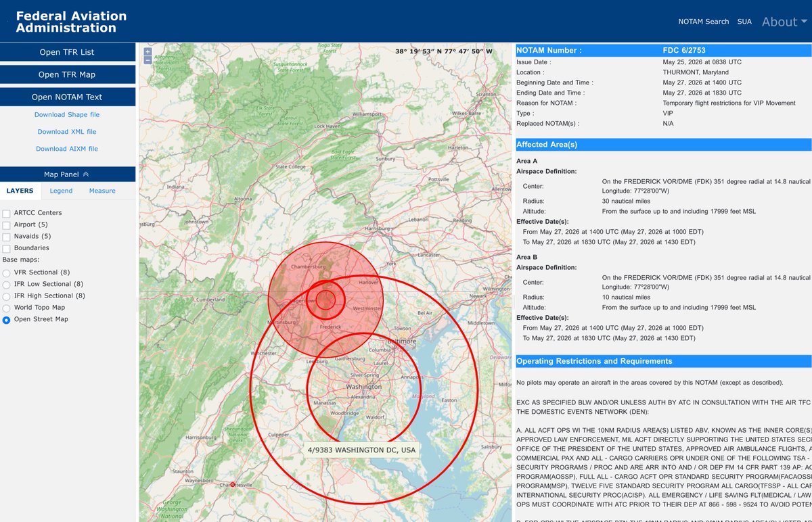The image size is (812, 522).
Task: Click the Base maps: label
Action: [x=20, y=260]
